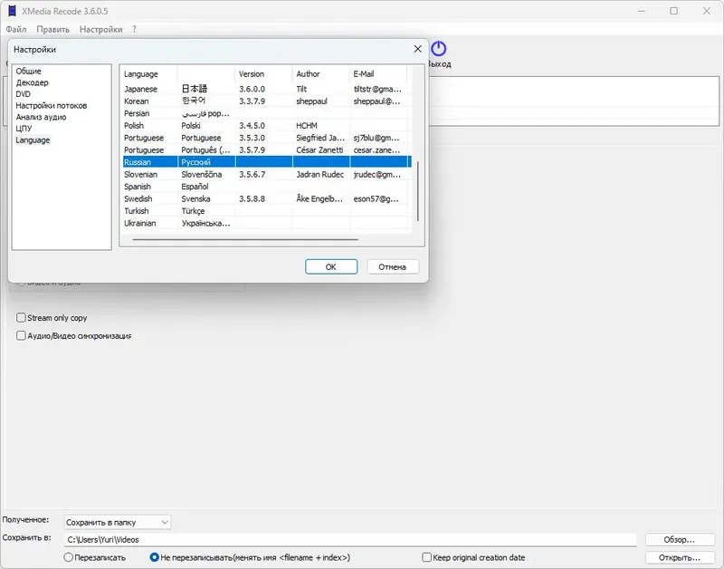Open the ? help menu
Viewport: 724px width, 569px height.
[x=134, y=29]
